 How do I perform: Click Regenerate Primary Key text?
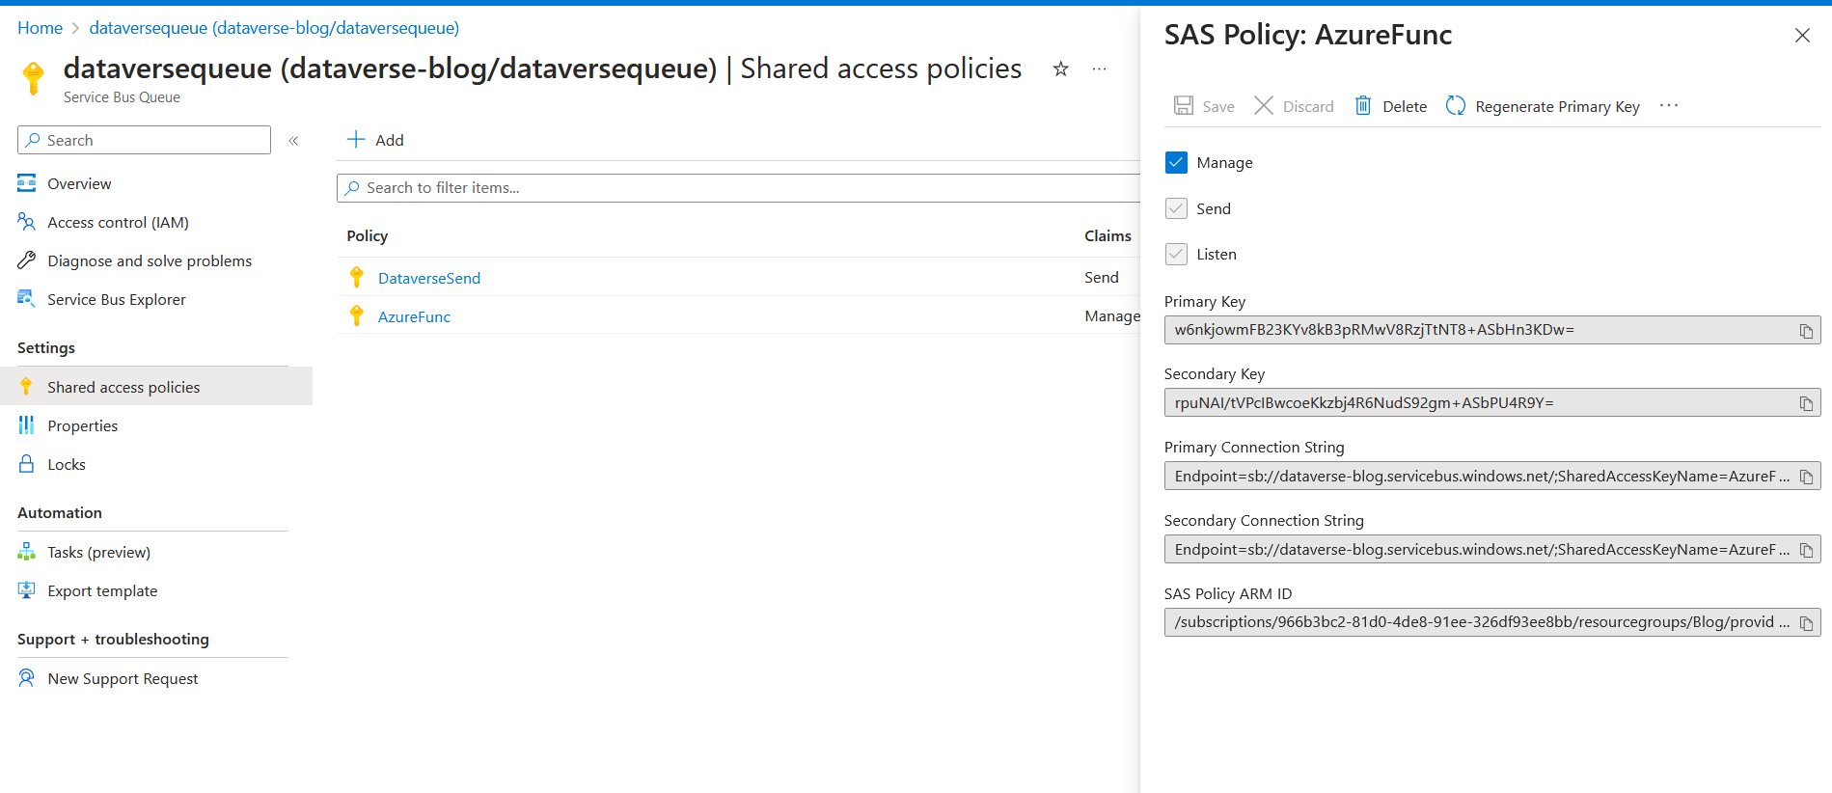click(x=1557, y=106)
